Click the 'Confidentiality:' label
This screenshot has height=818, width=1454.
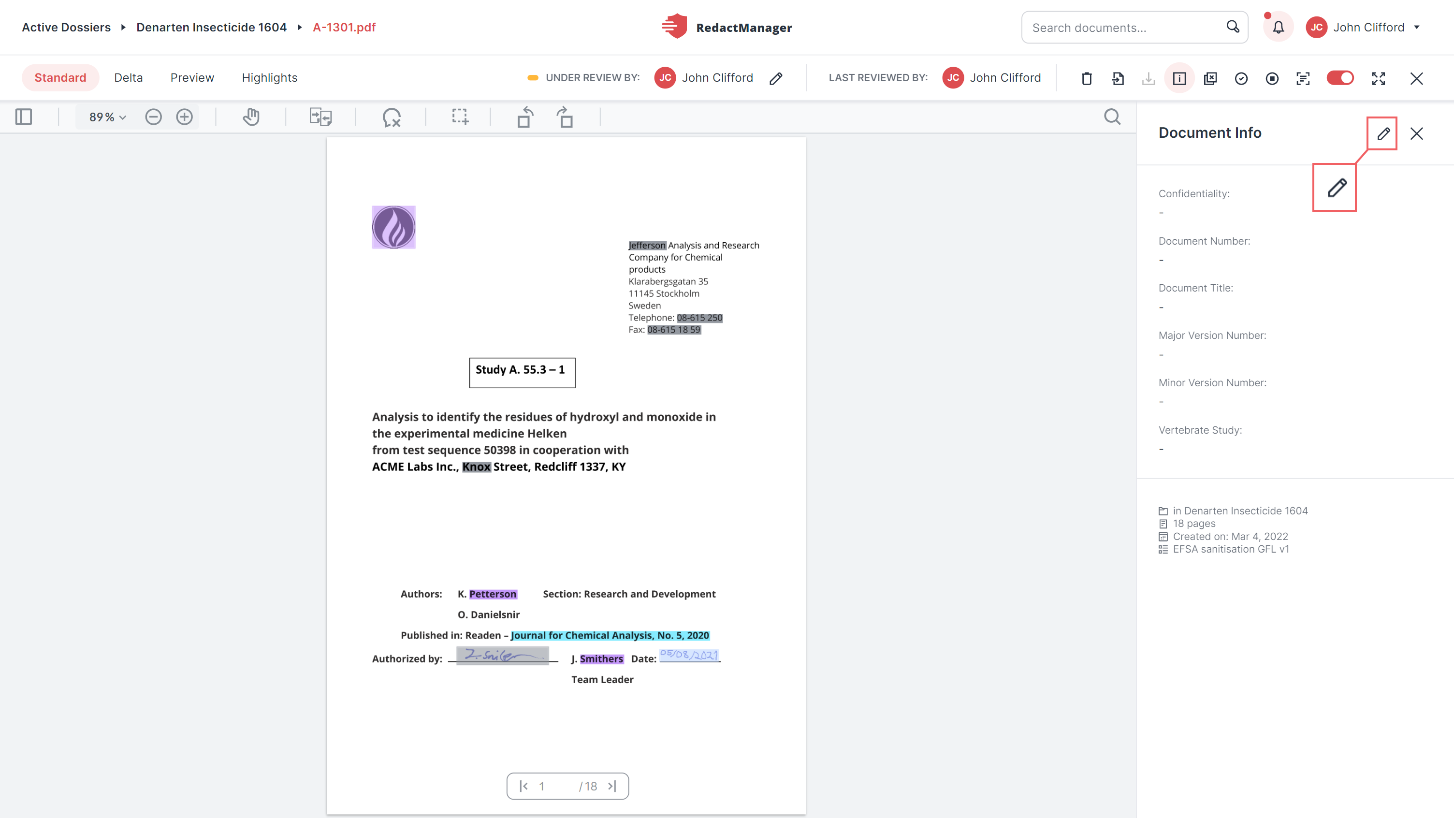tap(1194, 194)
